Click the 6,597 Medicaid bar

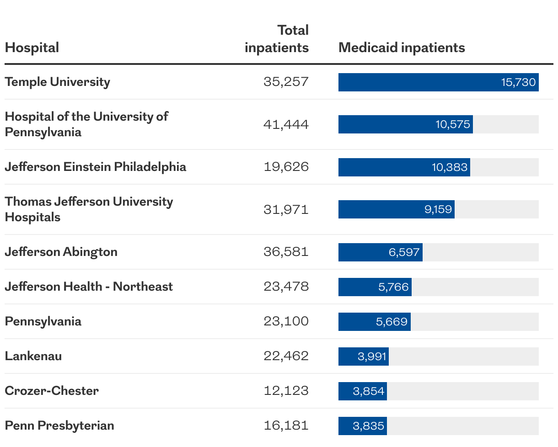coord(381,252)
